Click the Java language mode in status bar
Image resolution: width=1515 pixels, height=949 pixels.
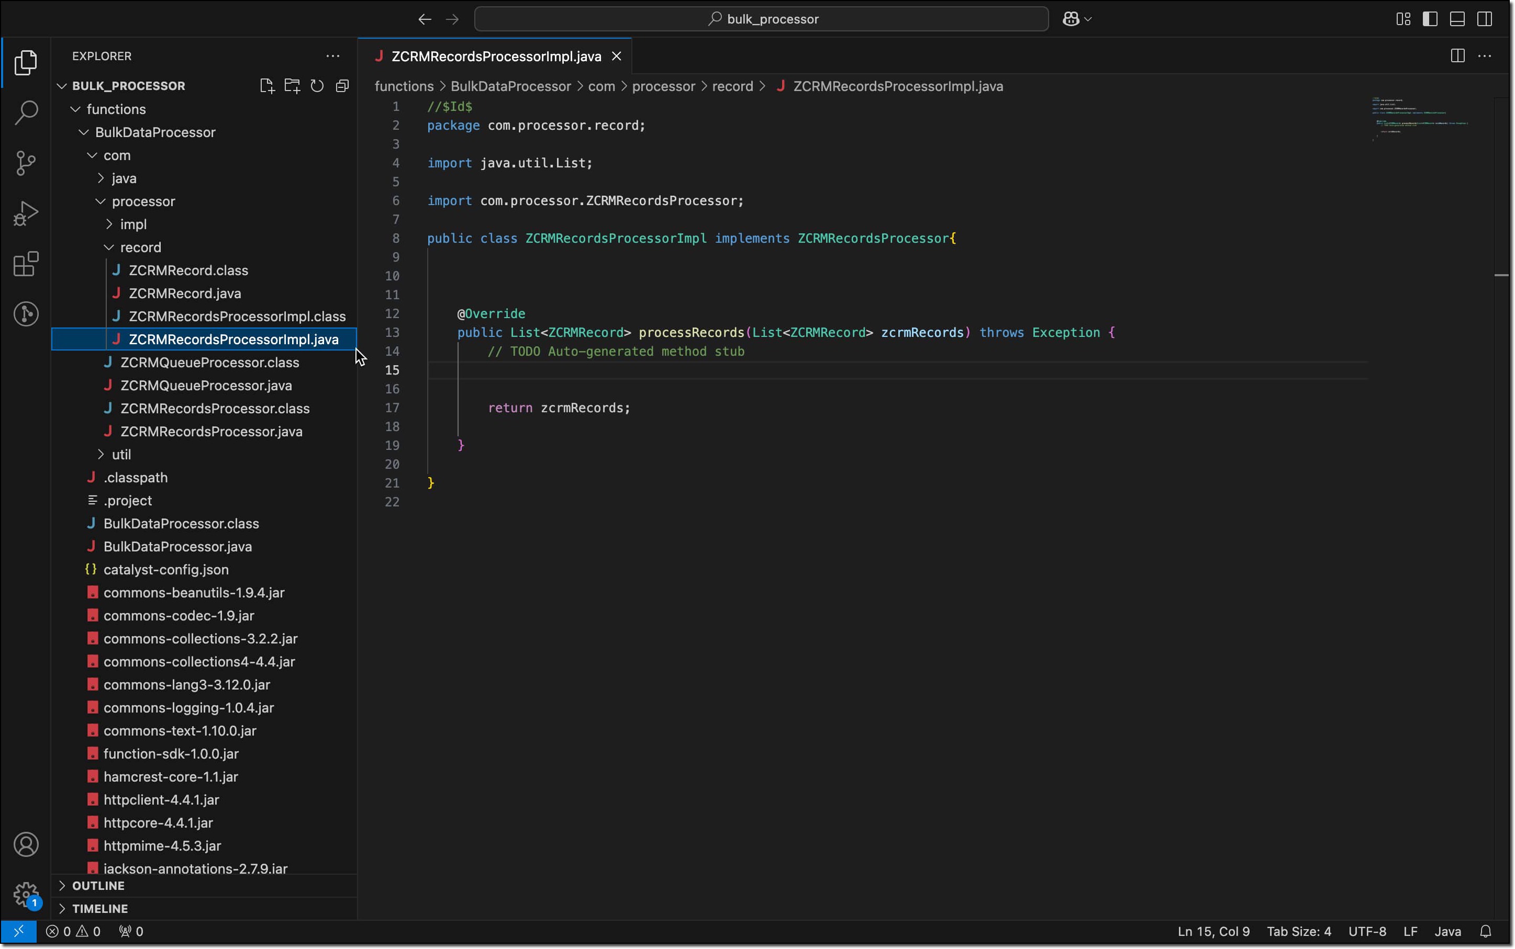click(x=1447, y=931)
